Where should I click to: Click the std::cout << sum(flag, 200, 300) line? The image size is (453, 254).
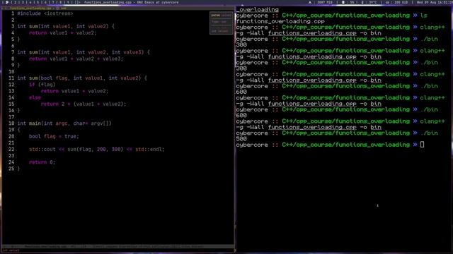[96, 150]
